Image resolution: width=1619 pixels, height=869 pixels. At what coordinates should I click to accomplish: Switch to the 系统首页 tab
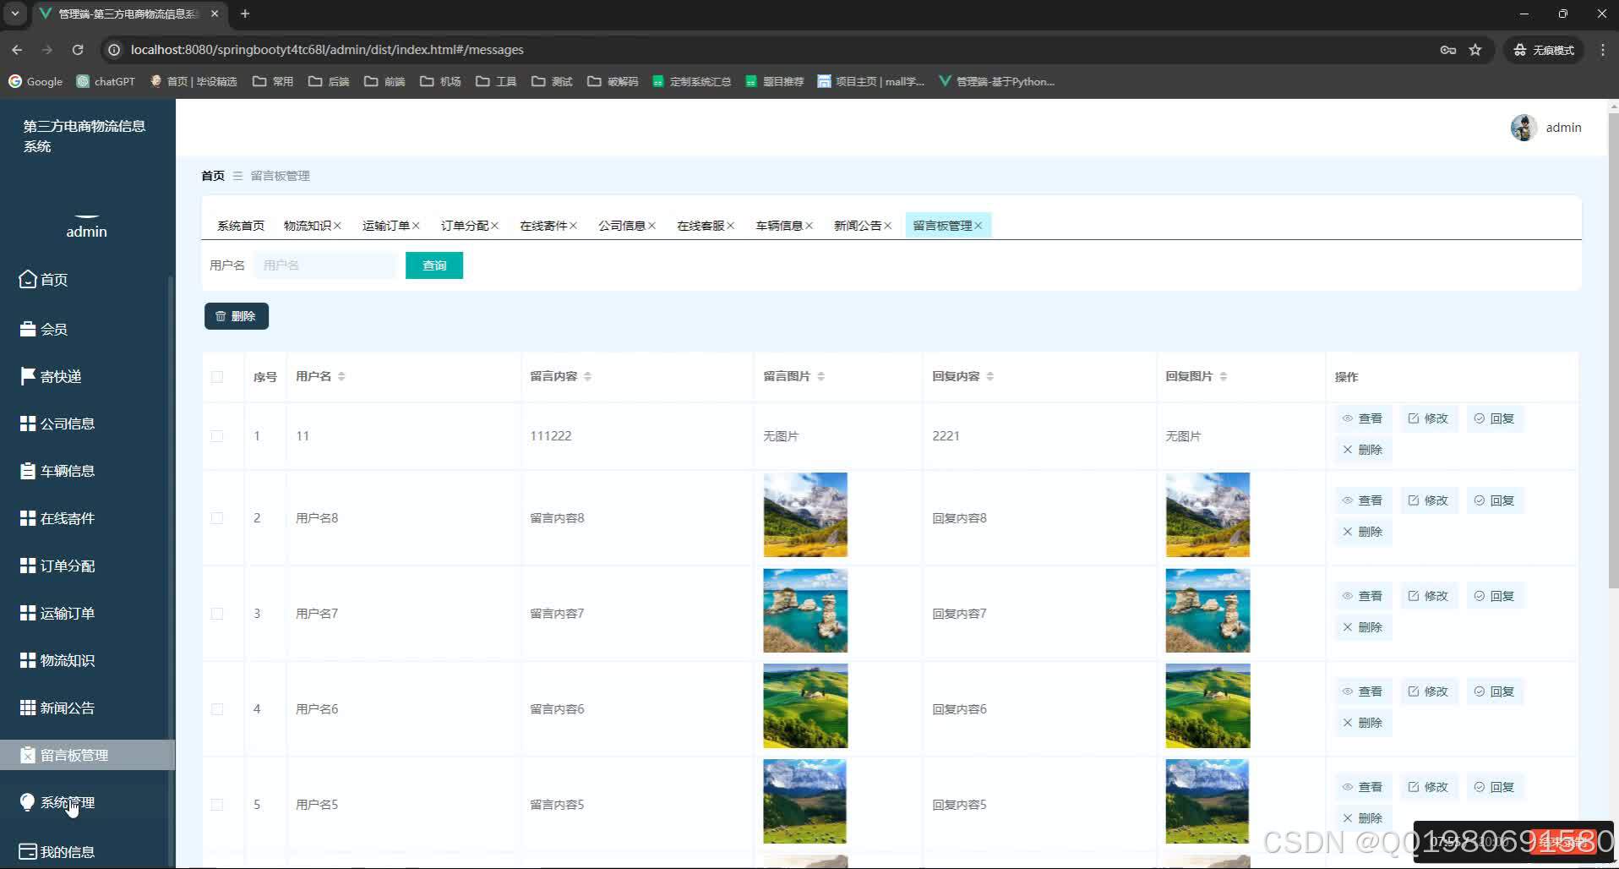point(241,226)
